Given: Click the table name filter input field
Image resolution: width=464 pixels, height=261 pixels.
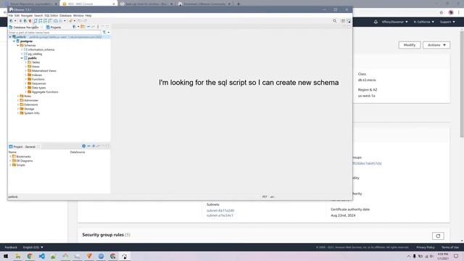Looking at the screenshot, I should point(54,33).
